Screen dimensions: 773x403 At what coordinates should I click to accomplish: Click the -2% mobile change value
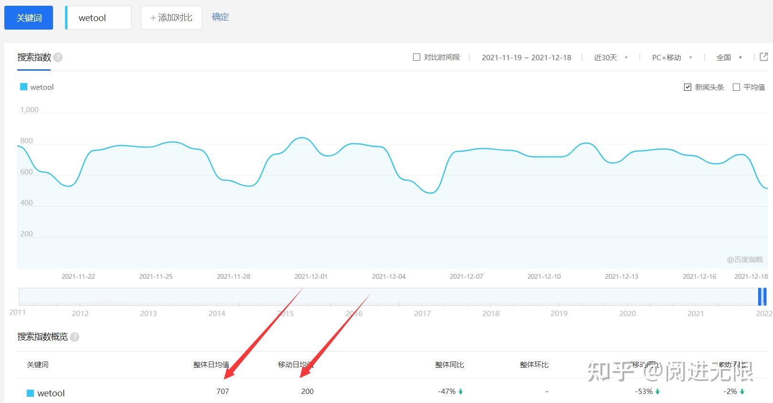730,392
